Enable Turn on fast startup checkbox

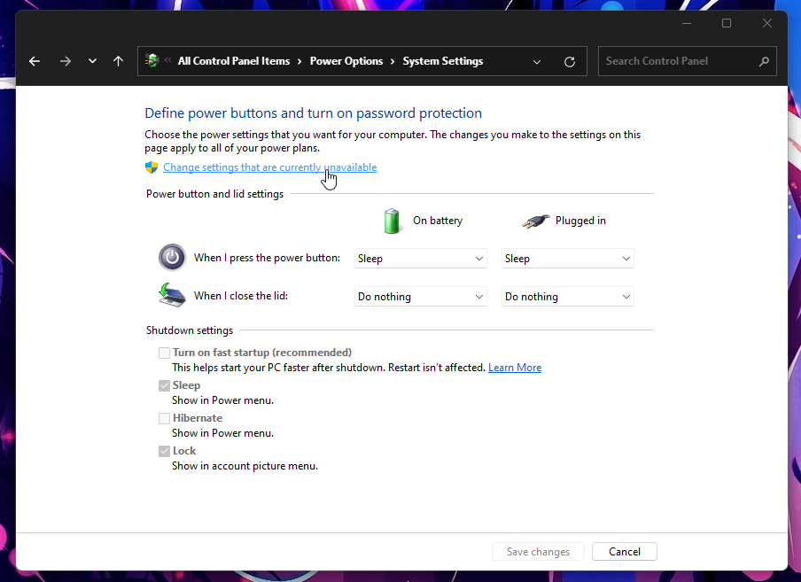point(164,353)
